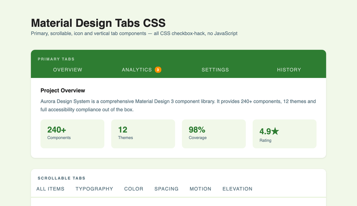This screenshot has height=206, width=357.
Task: Choose the Spacing tab
Action: [166, 189]
